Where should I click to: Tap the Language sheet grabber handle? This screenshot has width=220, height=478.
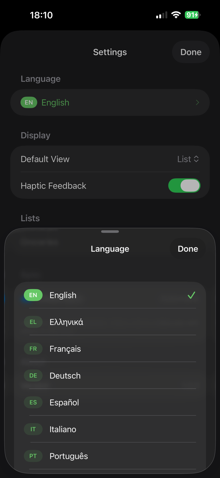coord(110,232)
